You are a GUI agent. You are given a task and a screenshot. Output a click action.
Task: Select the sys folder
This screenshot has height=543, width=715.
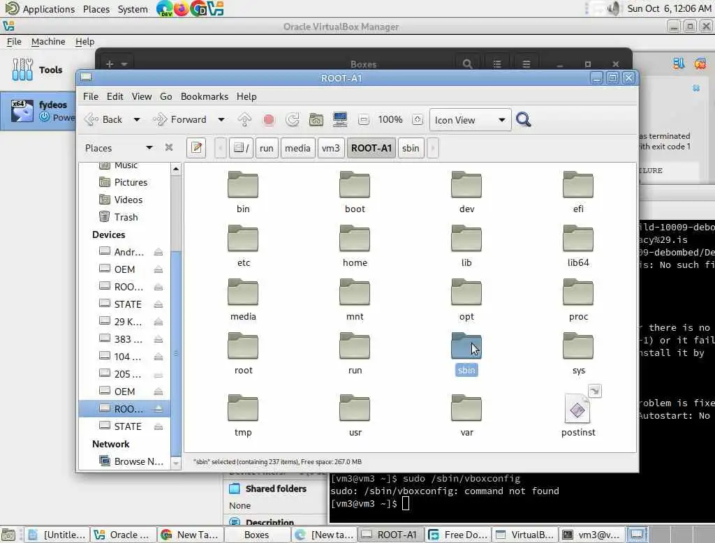click(x=578, y=346)
